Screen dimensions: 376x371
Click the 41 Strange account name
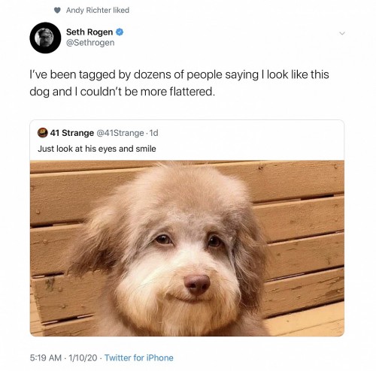tap(72, 133)
